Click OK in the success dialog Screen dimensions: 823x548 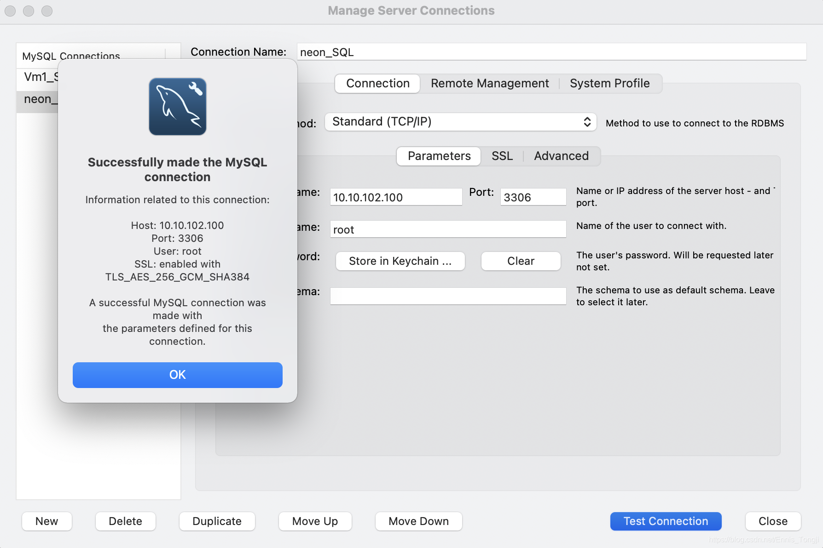click(177, 375)
